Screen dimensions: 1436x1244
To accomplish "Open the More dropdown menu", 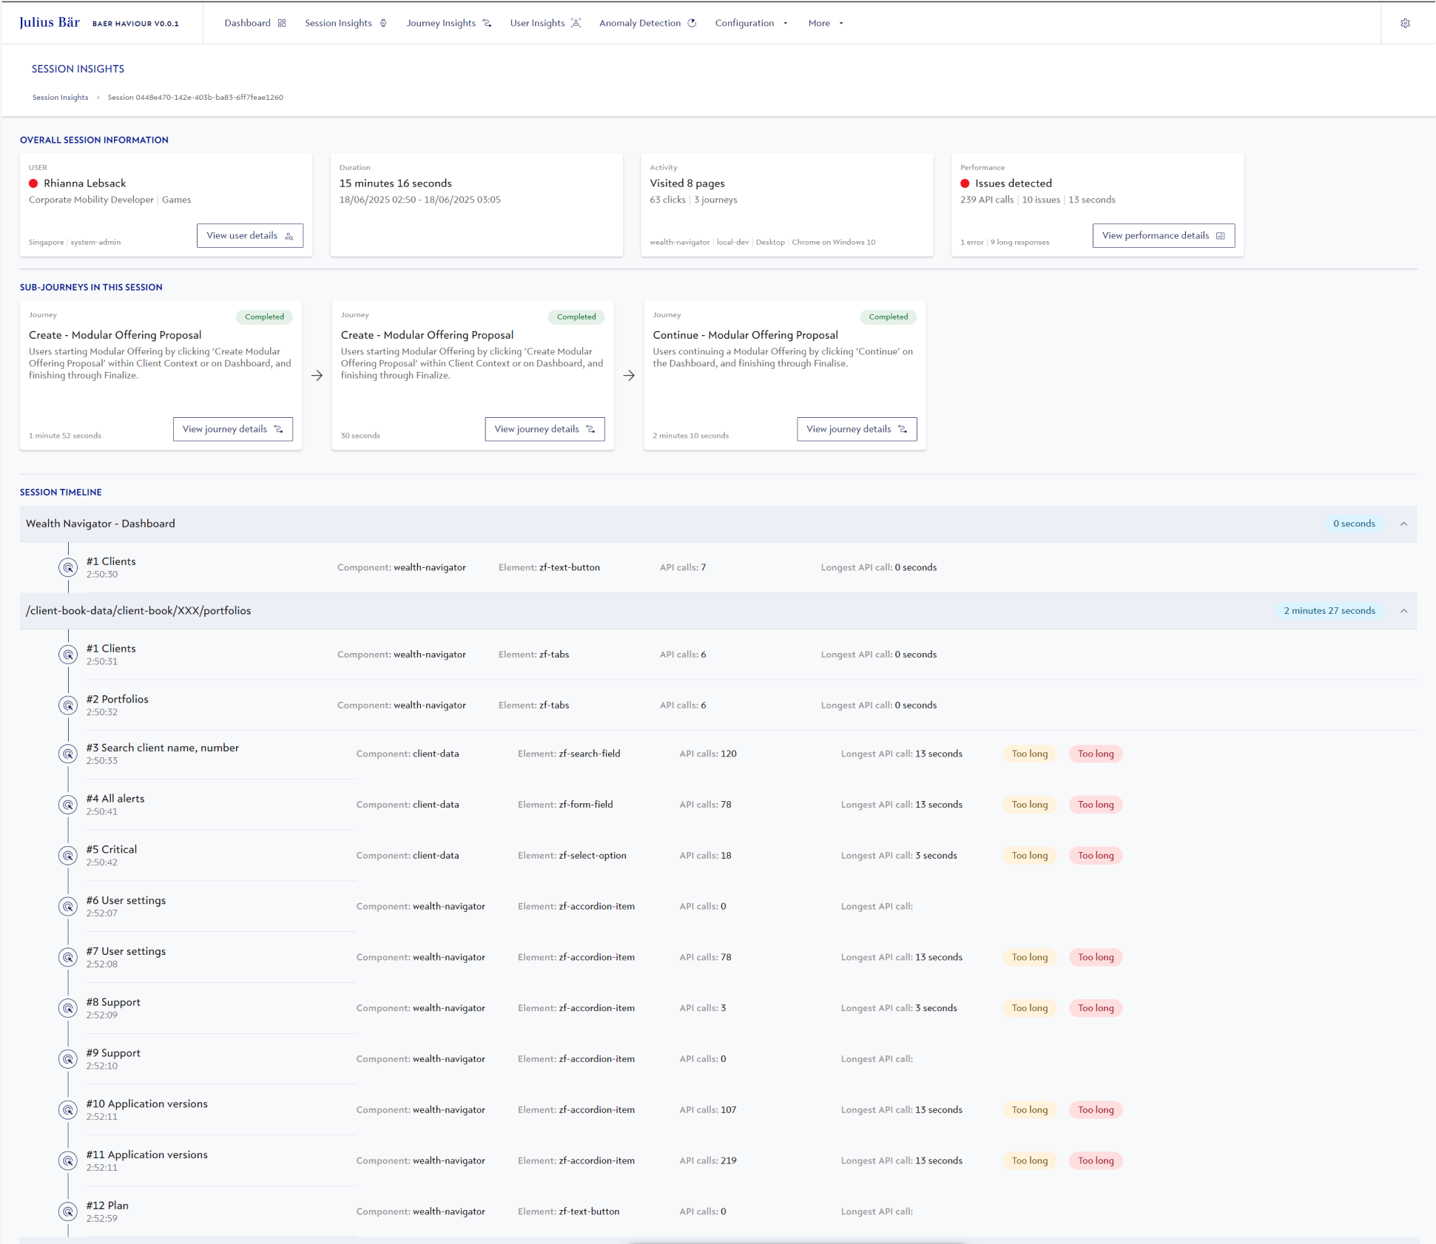I will point(826,23).
